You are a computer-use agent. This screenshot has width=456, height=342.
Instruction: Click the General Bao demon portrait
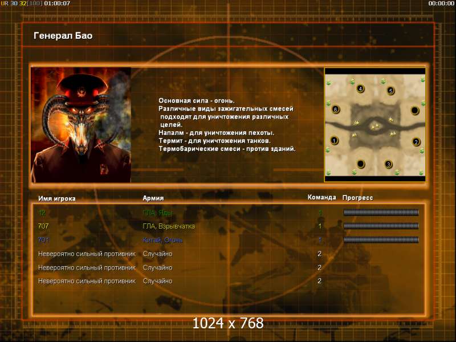point(81,125)
